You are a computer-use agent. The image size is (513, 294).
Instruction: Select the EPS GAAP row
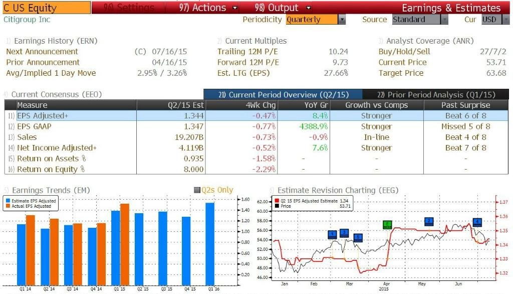[256, 126]
